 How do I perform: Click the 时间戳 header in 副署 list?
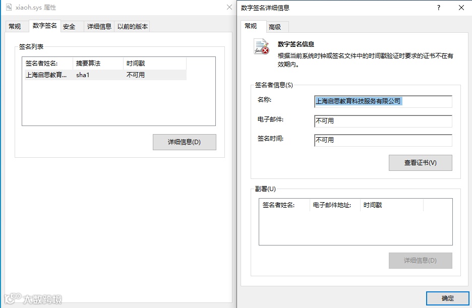pyautogui.click(x=392, y=205)
